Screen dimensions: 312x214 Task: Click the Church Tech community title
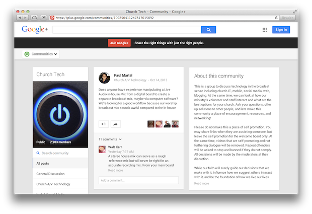coord(50,74)
